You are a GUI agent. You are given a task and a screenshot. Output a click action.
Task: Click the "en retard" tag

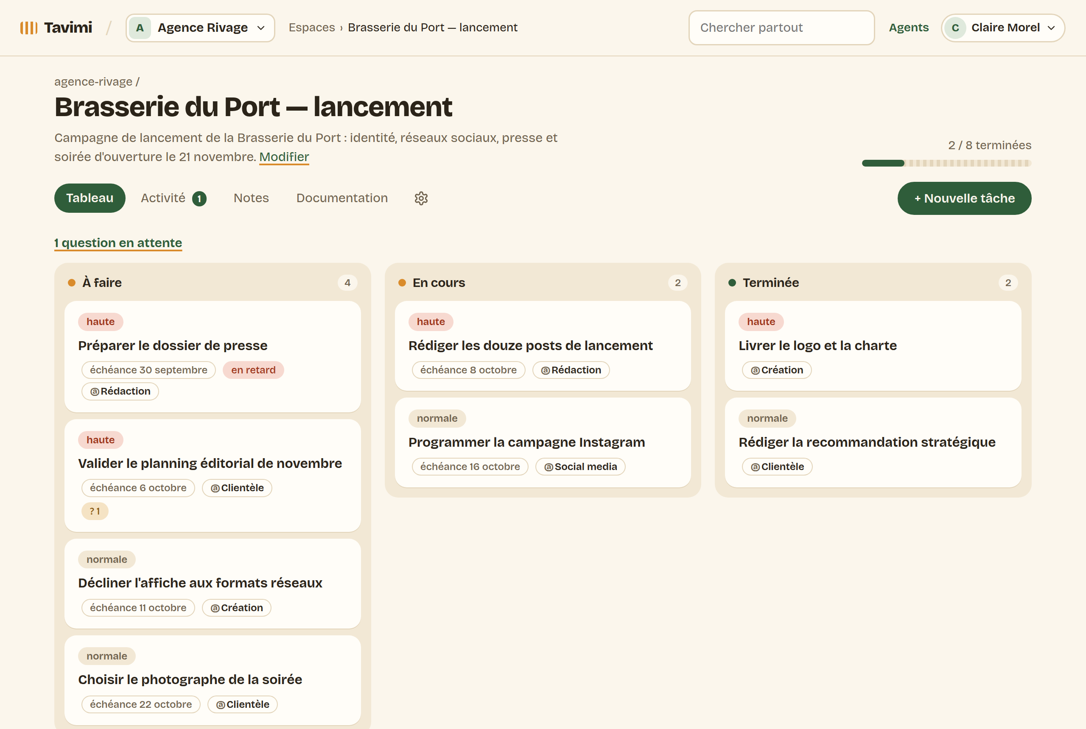[x=253, y=370]
